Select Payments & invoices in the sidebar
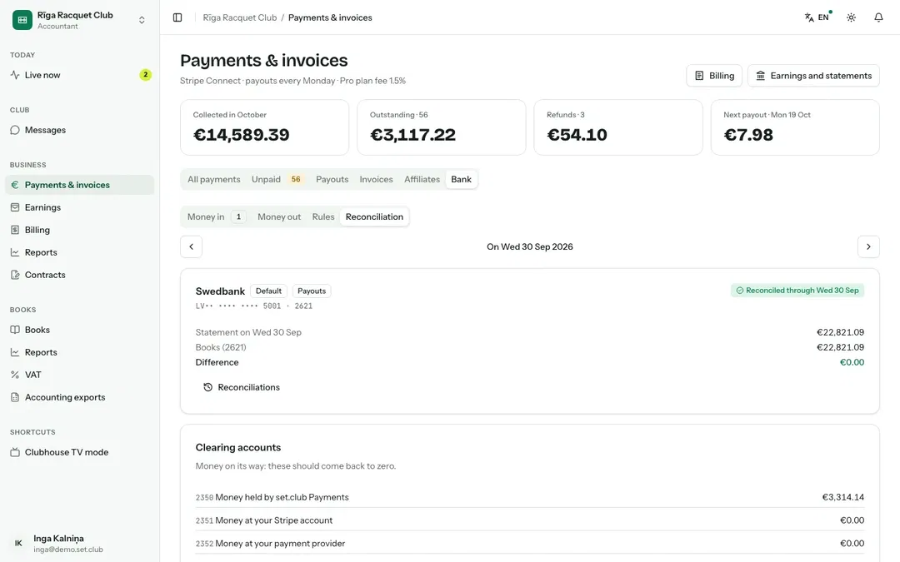The image size is (900, 562). click(80, 185)
